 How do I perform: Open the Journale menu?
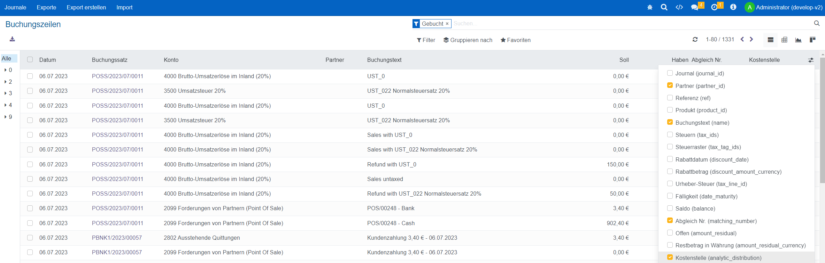[15, 8]
